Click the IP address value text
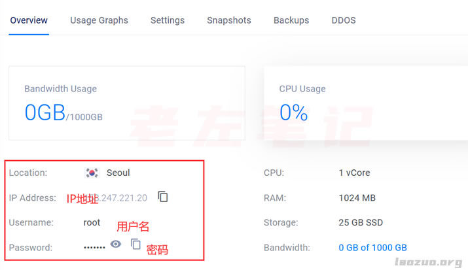Image resolution: width=468 pixels, height=270 pixels. (x=118, y=198)
